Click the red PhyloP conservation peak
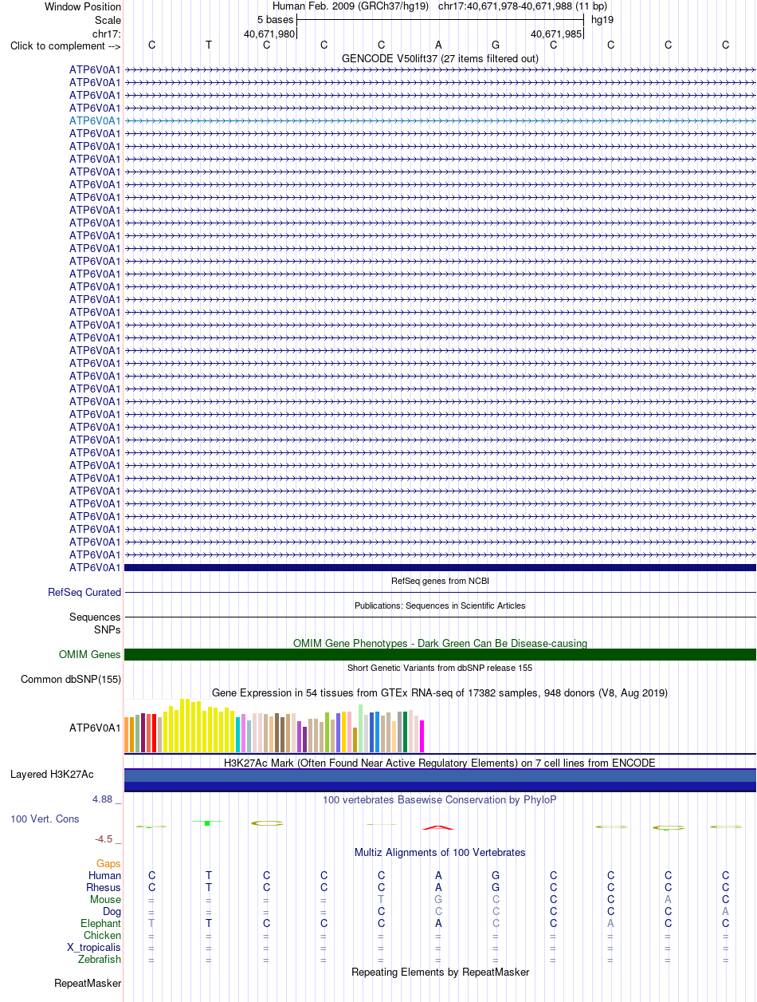This screenshot has width=757, height=1002. point(438,827)
